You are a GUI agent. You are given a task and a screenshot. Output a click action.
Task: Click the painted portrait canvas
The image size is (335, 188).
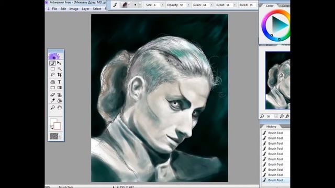coord(159,98)
